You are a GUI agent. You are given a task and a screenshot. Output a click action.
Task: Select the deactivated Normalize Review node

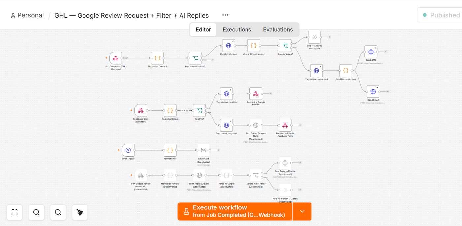point(170,175)
